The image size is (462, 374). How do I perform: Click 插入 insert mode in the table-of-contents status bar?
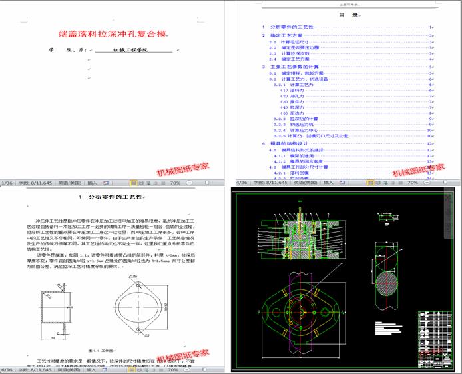pos(328,183)
